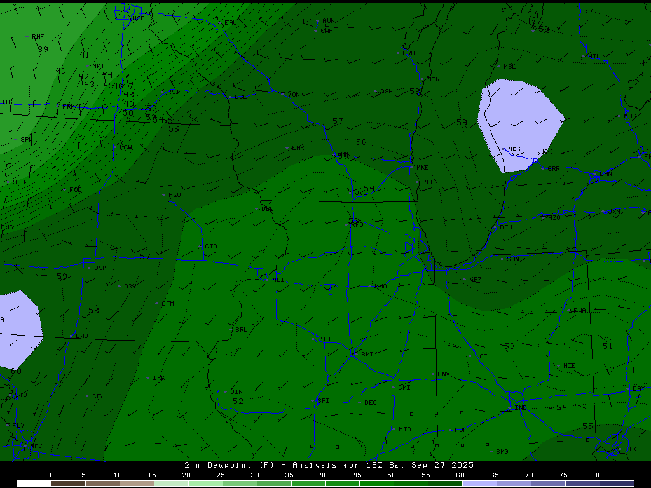
Task: Click the BMG station label
Action: point(502,452)
